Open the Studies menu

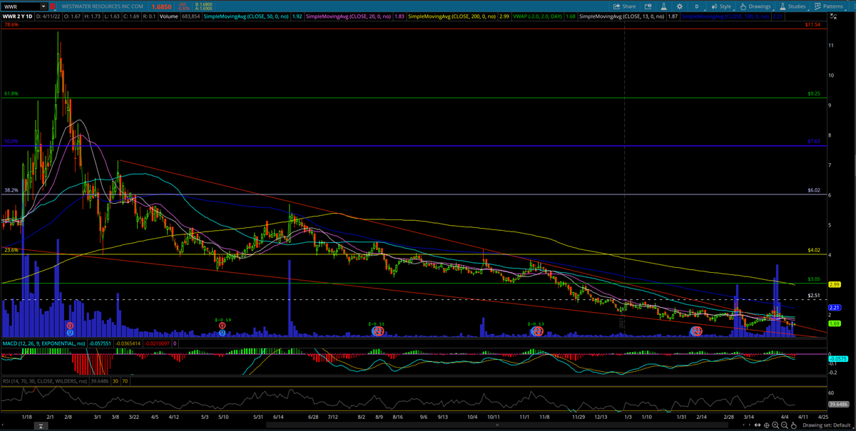(794, 6)
